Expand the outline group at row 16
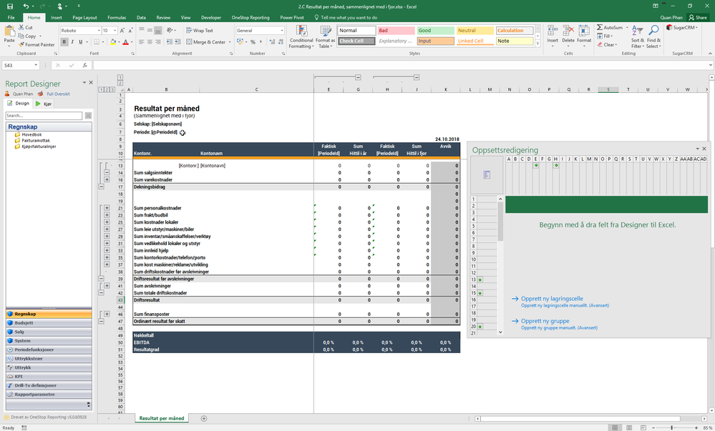 tap(107, 179)
